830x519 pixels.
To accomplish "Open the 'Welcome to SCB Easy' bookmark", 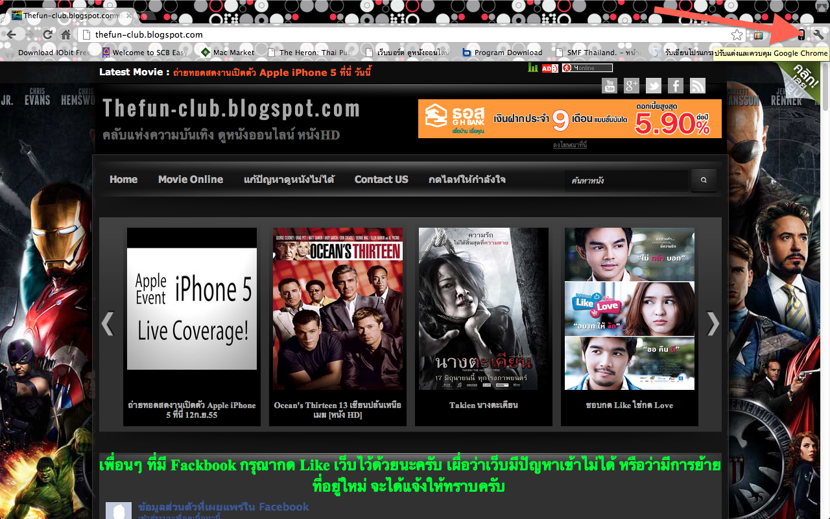I will coord(145,53).
